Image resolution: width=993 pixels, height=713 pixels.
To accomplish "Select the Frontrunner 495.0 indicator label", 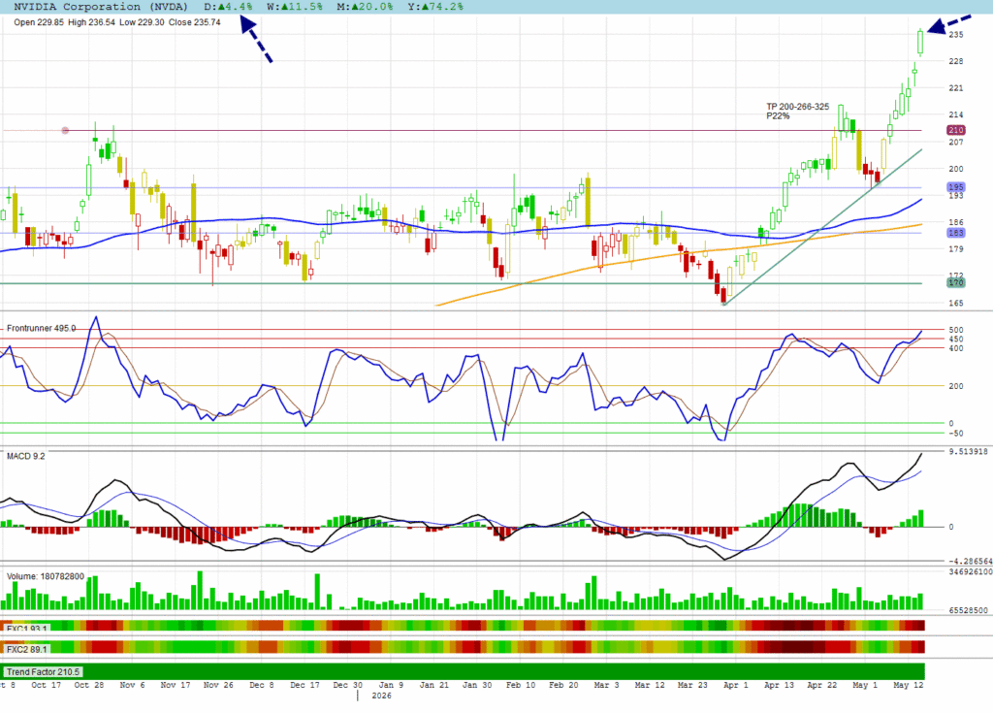I will coord(41,328).
